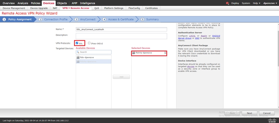This screenshot has width=279, height=123.
Task: Follow the devices link under Device Interface
Action: (x=191, y=67)
